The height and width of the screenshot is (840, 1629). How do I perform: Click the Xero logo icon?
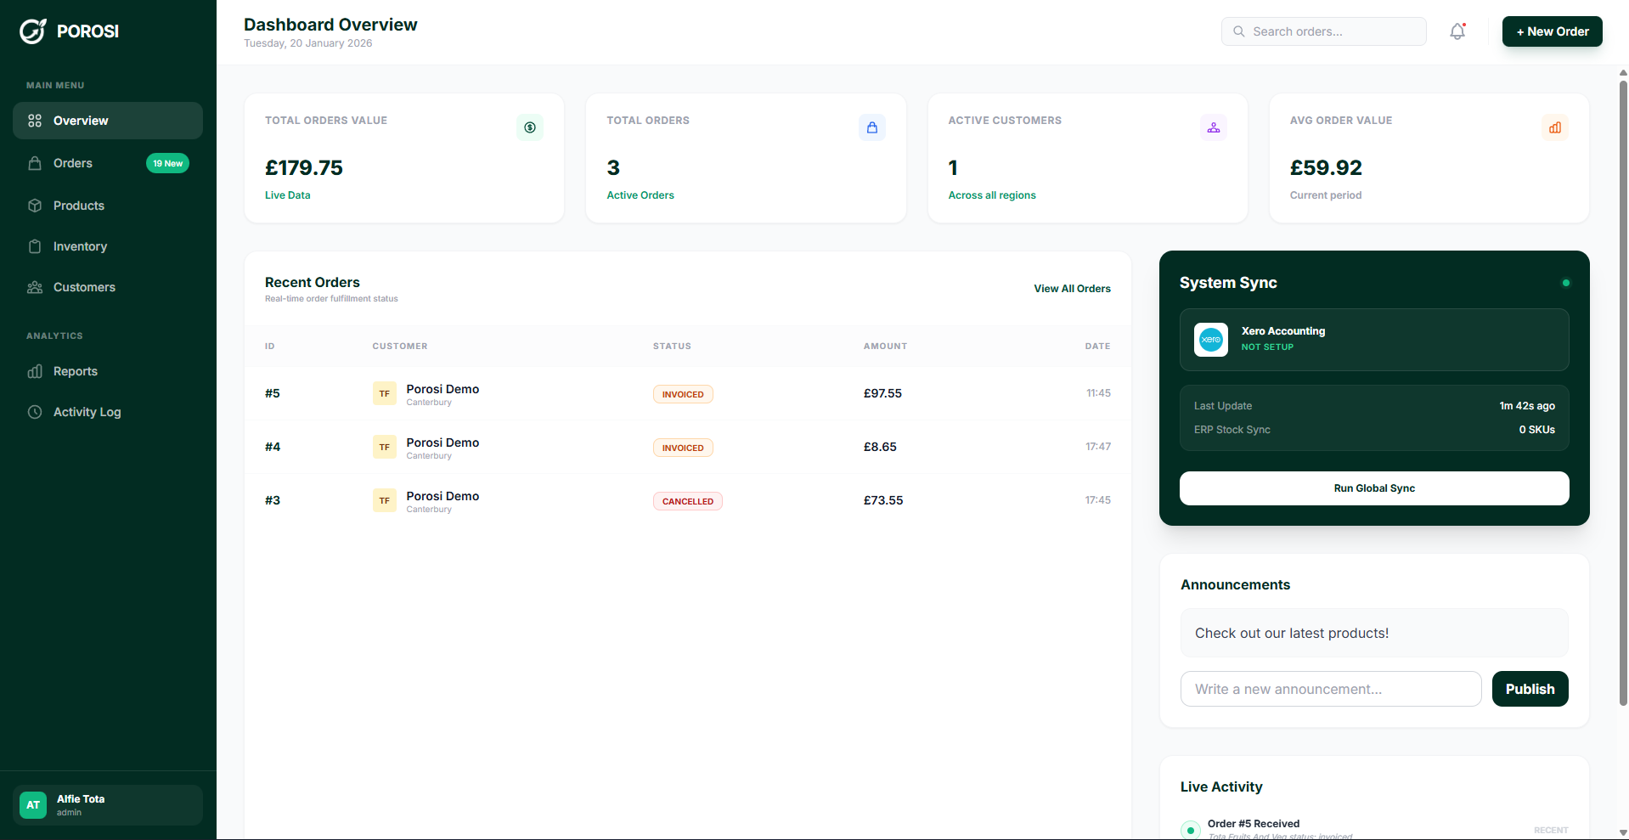tap(1211, 340)
